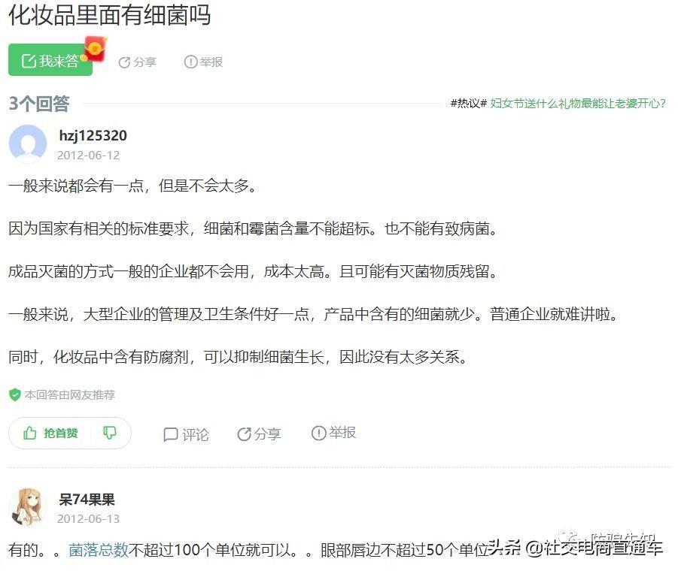The width and height of the screenshot is (678, 571).
Task: Click the green shield recommended badge
Action: click(15, 394)
